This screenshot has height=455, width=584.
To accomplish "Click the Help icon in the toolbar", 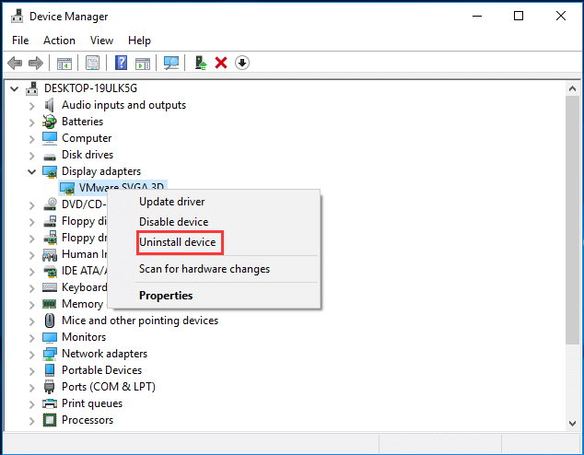I will tap(121, 63).
